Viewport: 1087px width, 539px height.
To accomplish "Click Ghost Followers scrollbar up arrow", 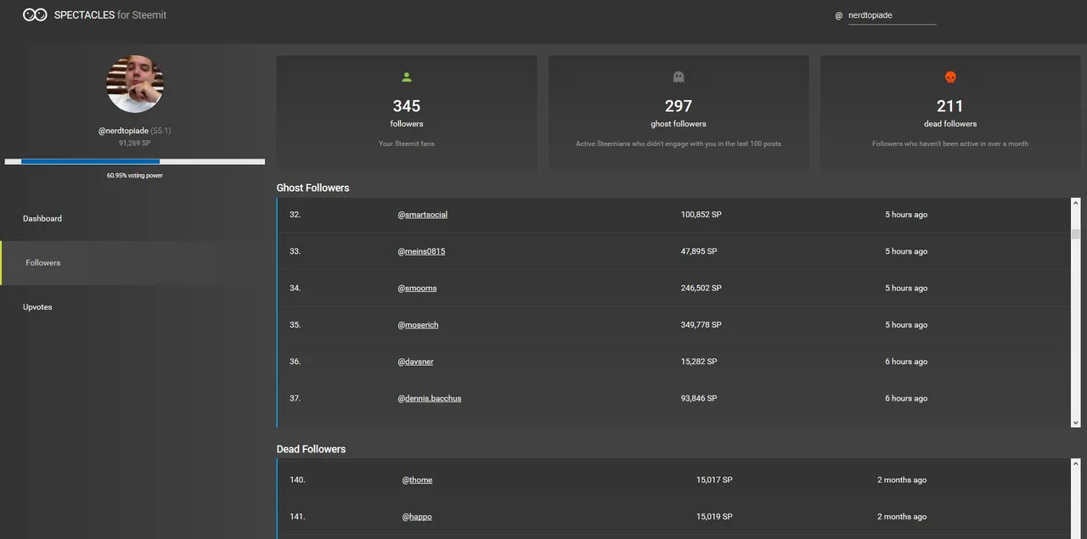I will coord(1076,204).
